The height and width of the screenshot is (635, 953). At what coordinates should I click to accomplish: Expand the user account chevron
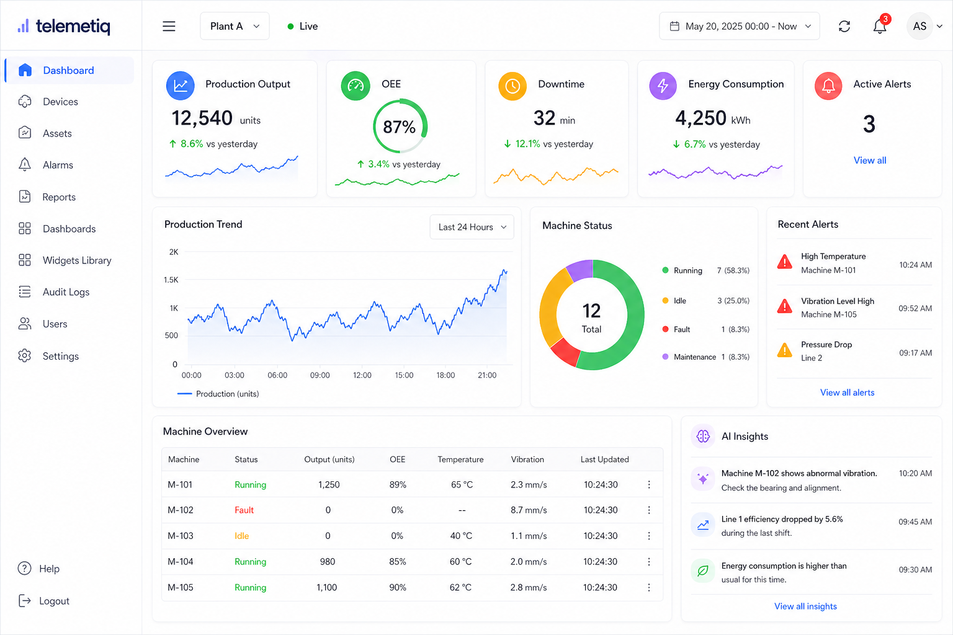click(939, 26)
